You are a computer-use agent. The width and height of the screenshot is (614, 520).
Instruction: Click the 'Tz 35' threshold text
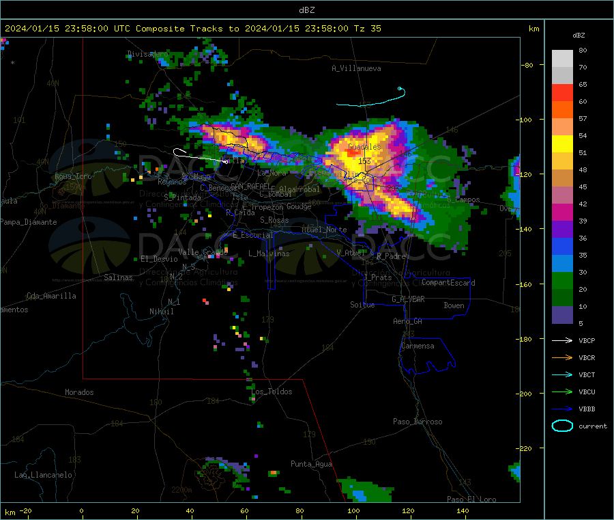tap(367, 29)
